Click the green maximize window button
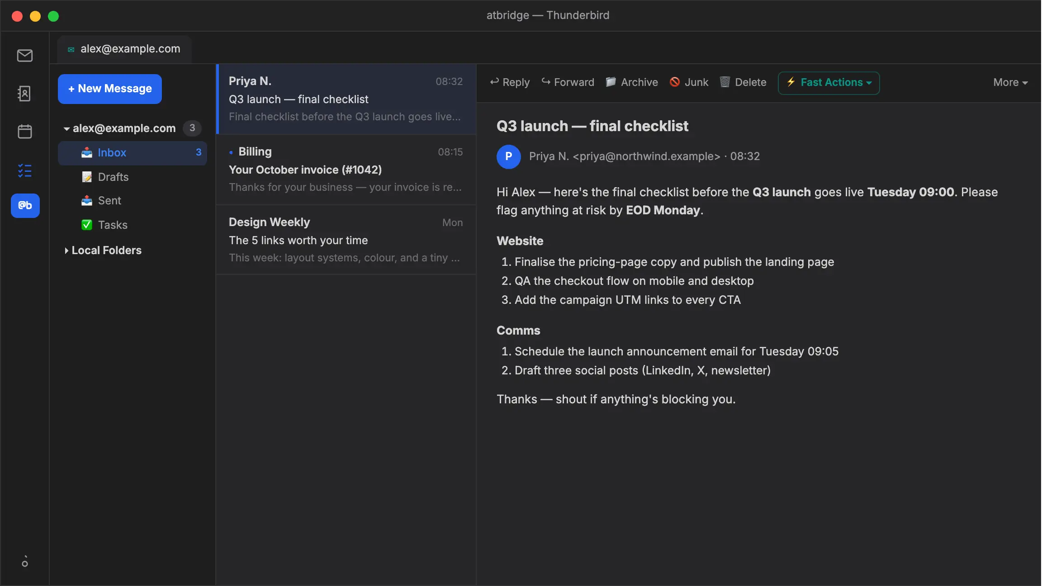Image resolution: width=1042 pixels, height=586 pixels. [x=53, y=16]
